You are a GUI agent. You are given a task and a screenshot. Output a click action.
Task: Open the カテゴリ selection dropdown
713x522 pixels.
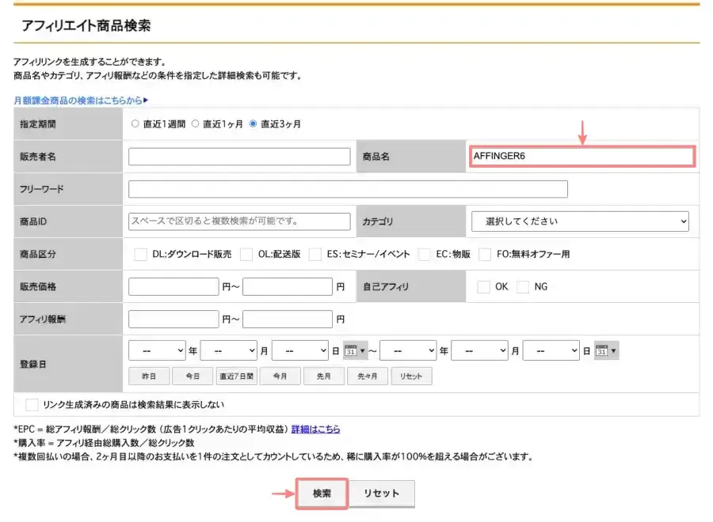pos(581,221)
